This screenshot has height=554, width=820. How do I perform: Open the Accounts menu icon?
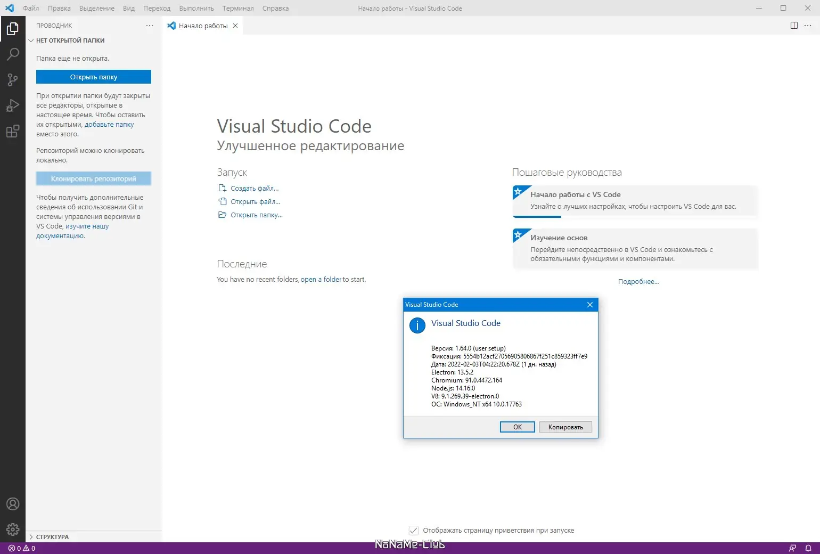tap(13, 504)
